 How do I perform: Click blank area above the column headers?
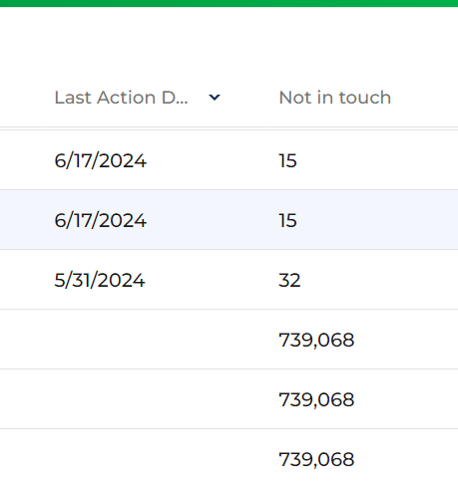pos(229,40)
